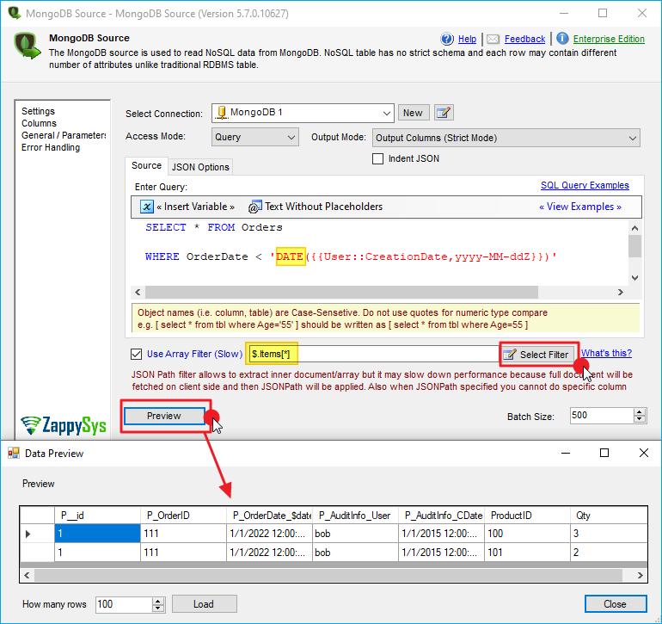Toggle the Use Array Filter checkbox
Screen dimensions: 662x624
(136, 354)
